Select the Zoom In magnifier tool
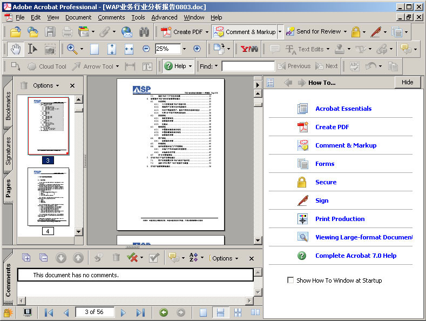This screenshot has width=426, height=321. 72,49
